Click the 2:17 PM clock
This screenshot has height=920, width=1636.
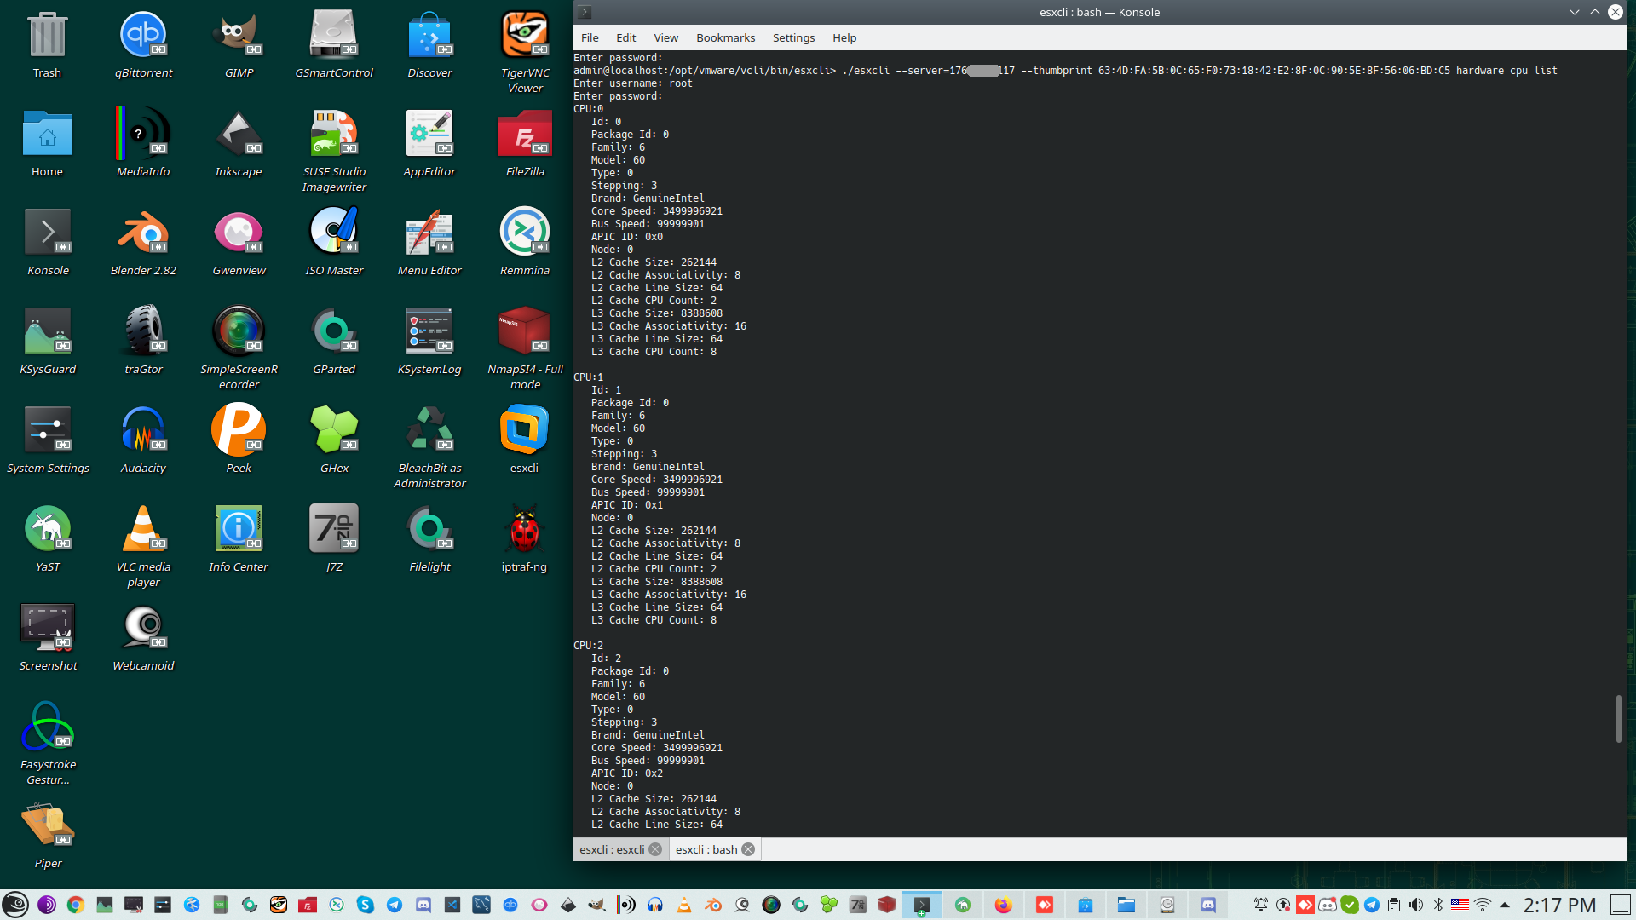(x=1559, y=905)
